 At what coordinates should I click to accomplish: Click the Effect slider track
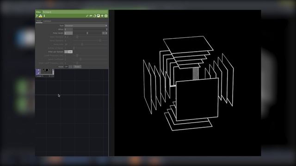click(90, 30)
